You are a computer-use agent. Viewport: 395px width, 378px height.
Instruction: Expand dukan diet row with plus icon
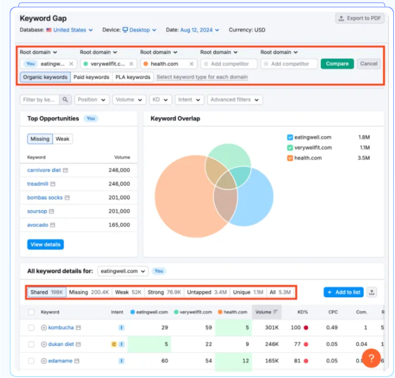[43, 344]
